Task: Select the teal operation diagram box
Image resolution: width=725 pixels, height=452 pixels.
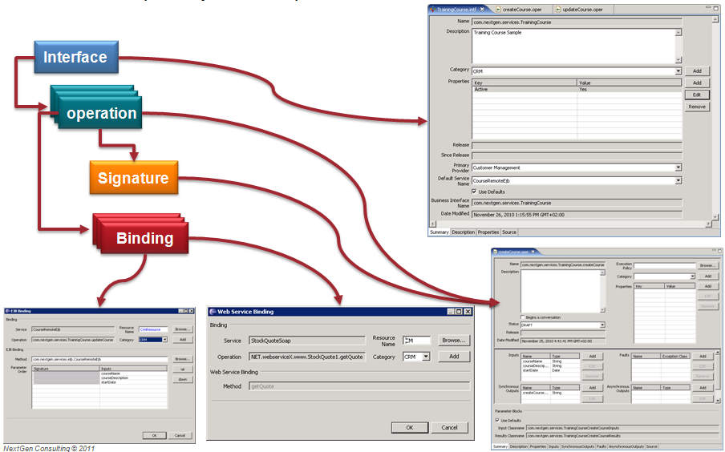Action: (101, 113)
